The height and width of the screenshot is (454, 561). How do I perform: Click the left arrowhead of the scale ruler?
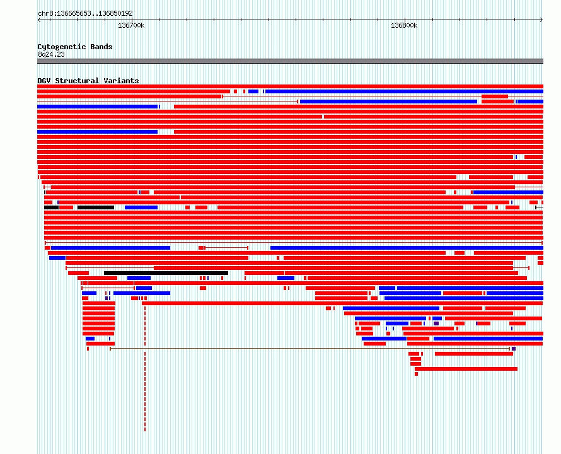pyautogui.click(x=39, y=20)
